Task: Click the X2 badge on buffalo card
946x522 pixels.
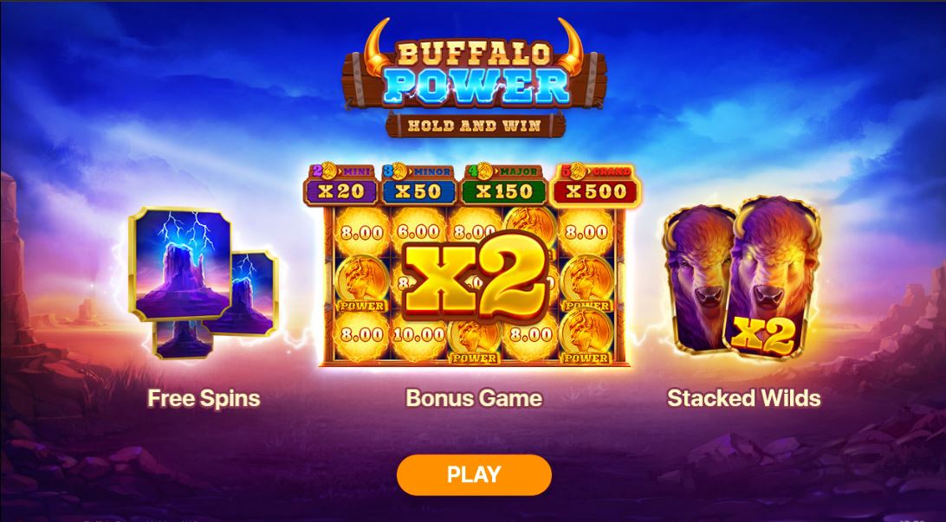Action: [762, 336]
